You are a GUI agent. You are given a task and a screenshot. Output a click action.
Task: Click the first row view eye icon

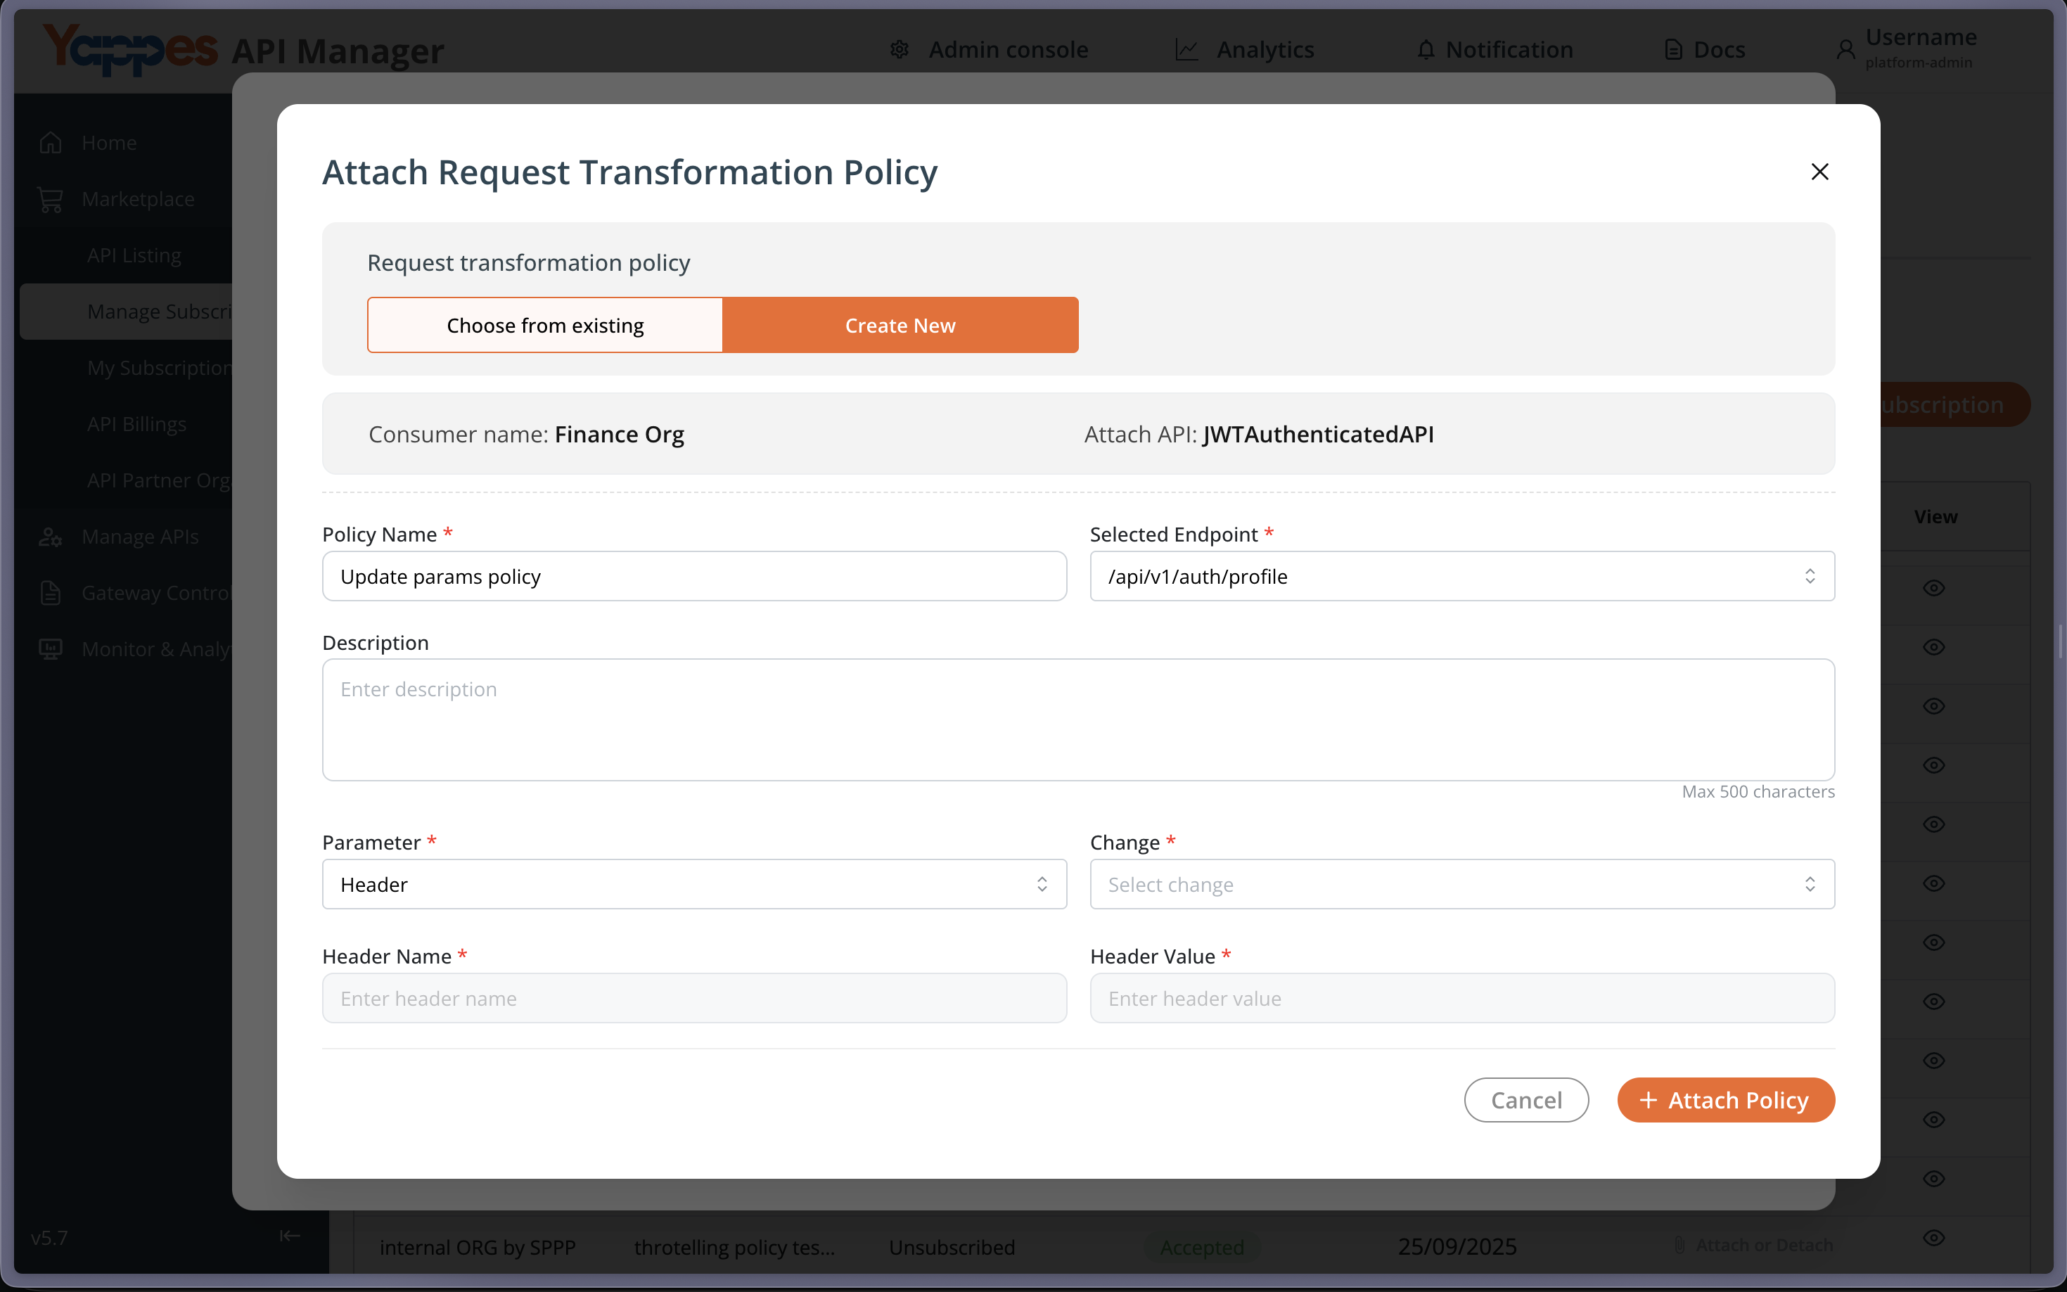pyautogui.click(x=1933, y=588)
